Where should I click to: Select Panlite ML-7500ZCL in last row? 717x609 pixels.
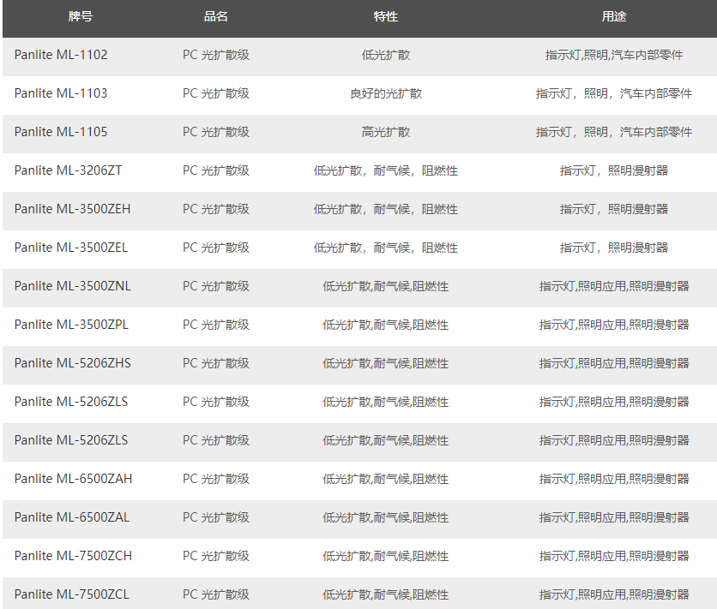(72, 594)
